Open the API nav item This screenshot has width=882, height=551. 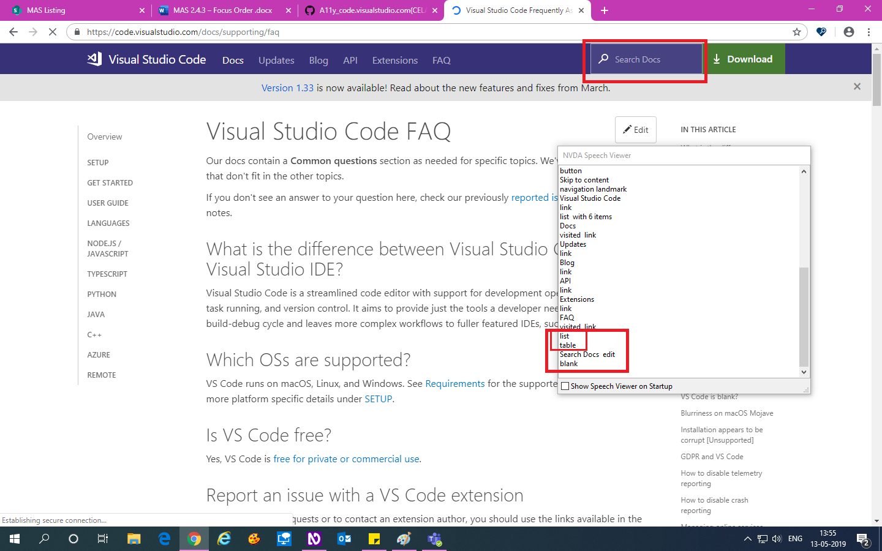pyautogui.click(x=350, y=60)
